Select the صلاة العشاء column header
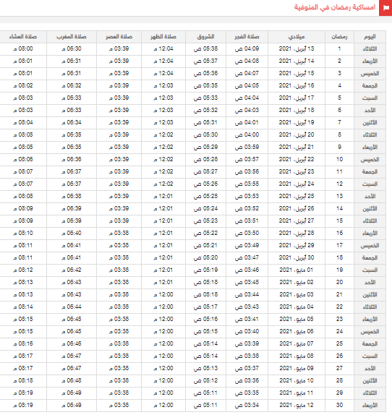The image size is (392, 415). pyautogui.click(x=23, y=37)
